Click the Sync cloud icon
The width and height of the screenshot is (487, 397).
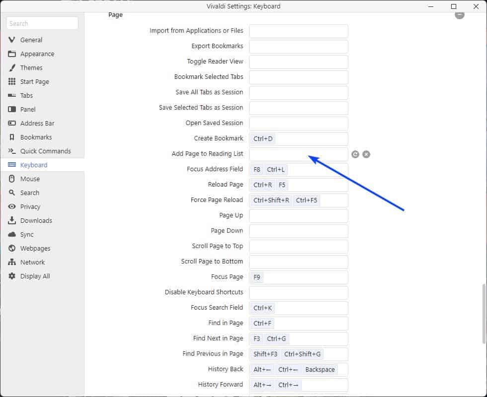pyautogui.click(x=11, y=234)
